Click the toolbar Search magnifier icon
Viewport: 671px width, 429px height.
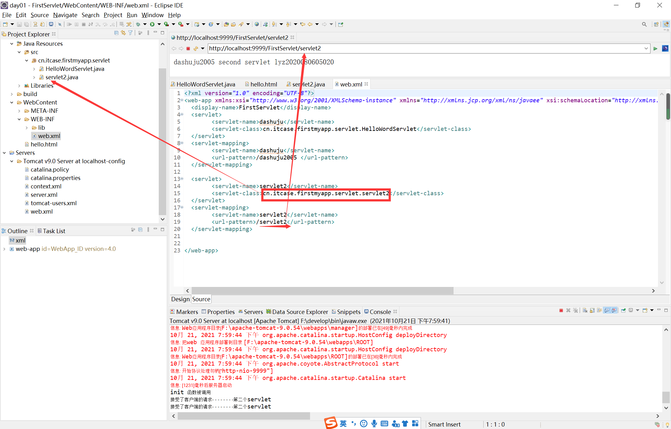click(x=644, y=24)
